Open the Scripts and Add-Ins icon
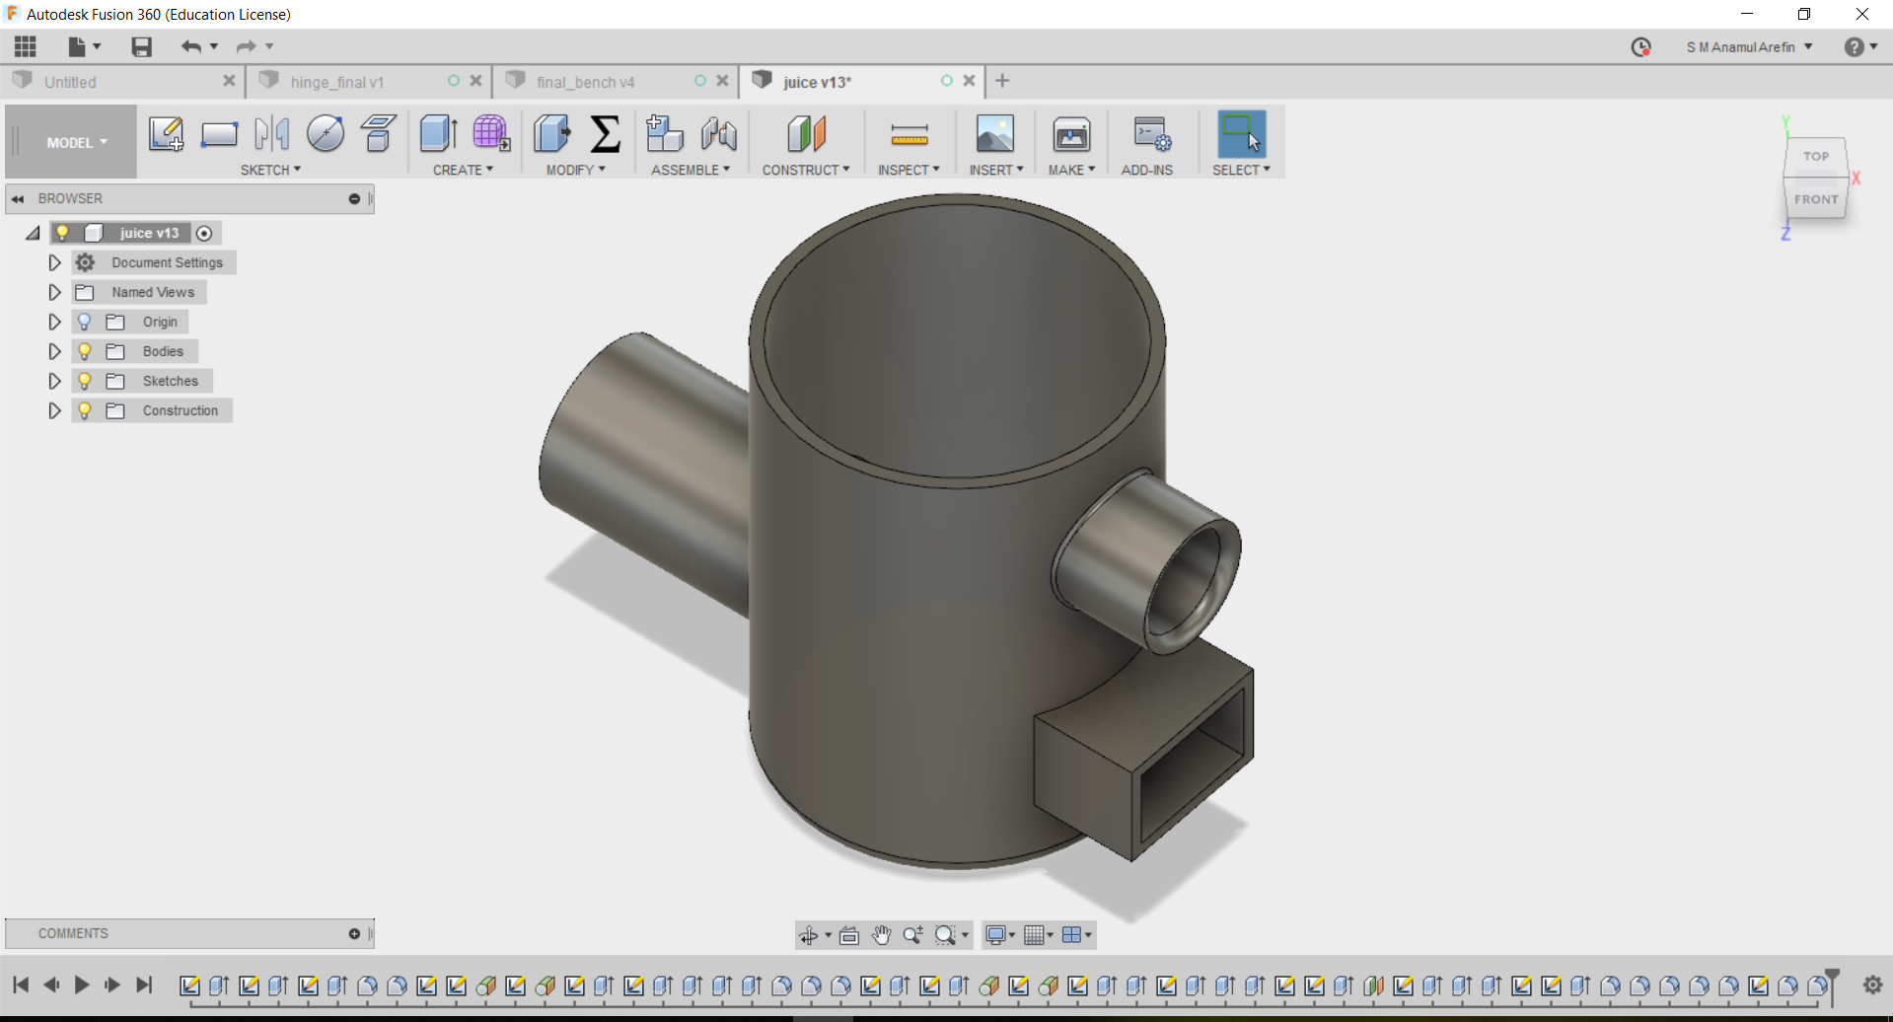Screen dimensions: 1893x1022 click(x=1150, y=134)
